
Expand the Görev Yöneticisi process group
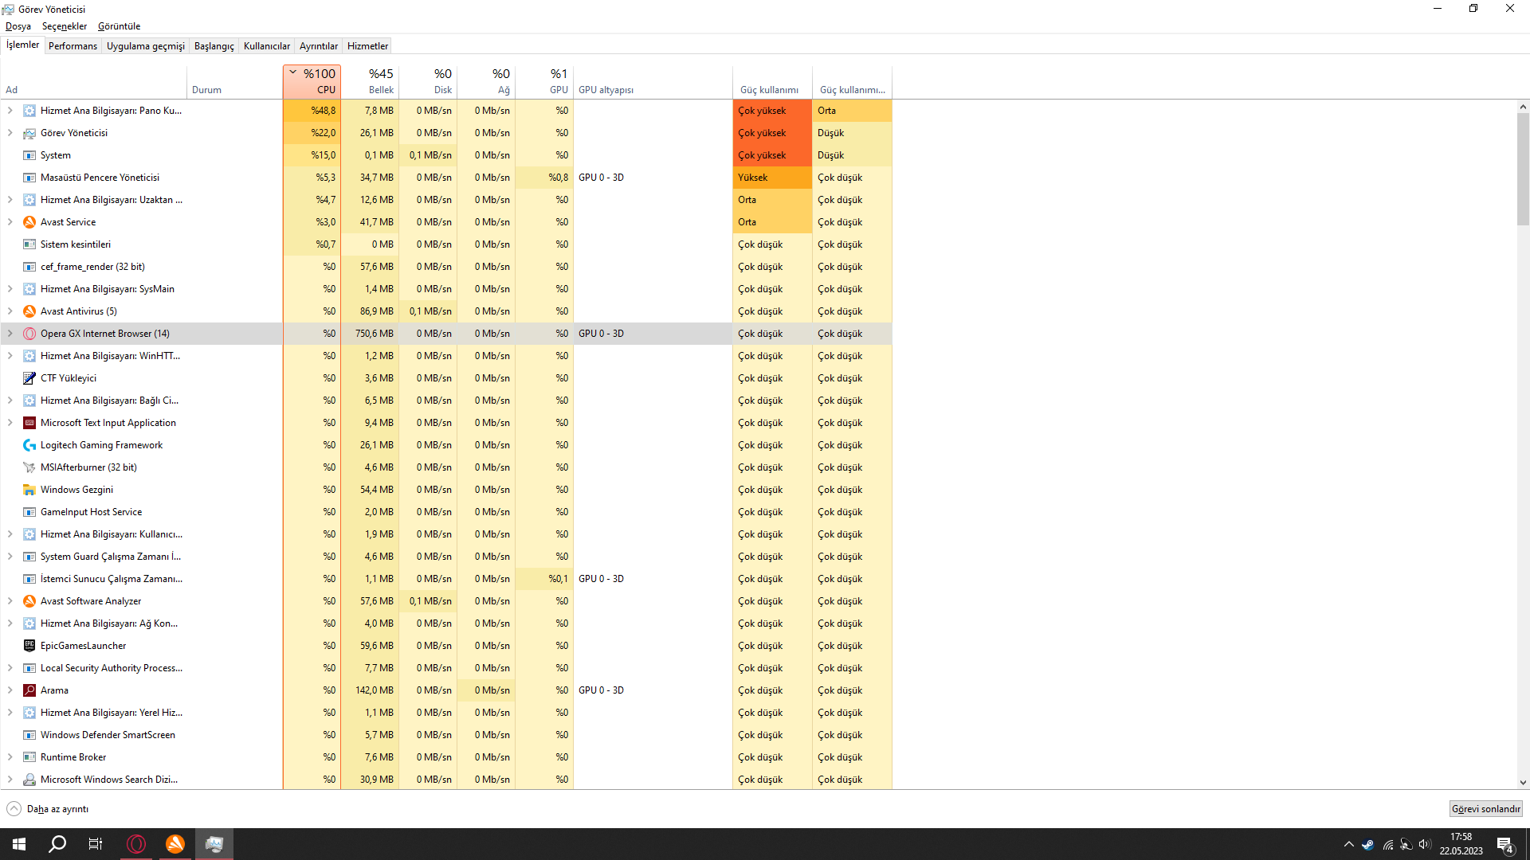[10, 133]
